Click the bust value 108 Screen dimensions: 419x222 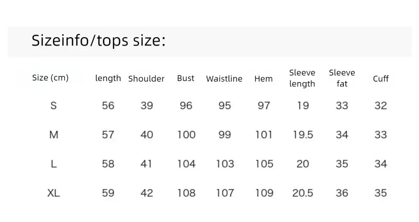pyautogui.click(x=187, y=193)
